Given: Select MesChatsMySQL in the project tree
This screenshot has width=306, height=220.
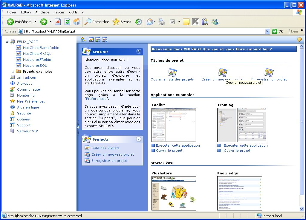Looking at the screenshot, I should click(37, 54).
